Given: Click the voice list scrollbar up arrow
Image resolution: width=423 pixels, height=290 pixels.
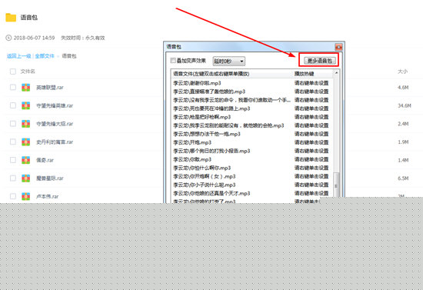Looking at the screenshot, I should pos(336,72).
